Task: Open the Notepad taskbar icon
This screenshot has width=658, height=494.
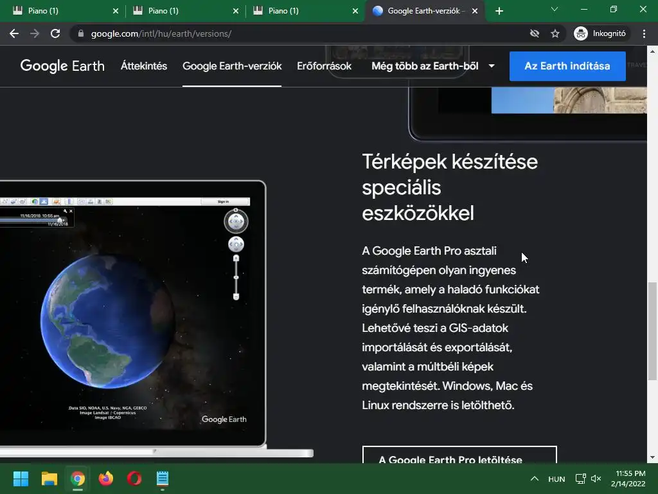Action: 163,479
